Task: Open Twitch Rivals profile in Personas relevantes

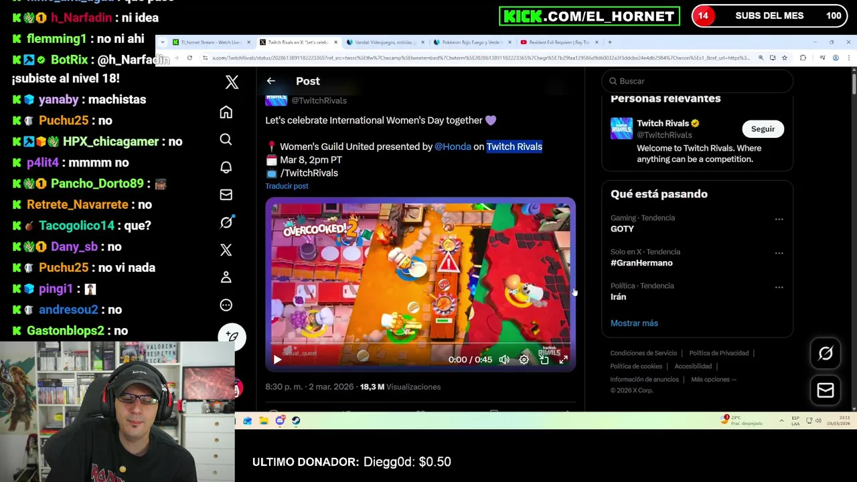Action: click(x=663, y=123)
